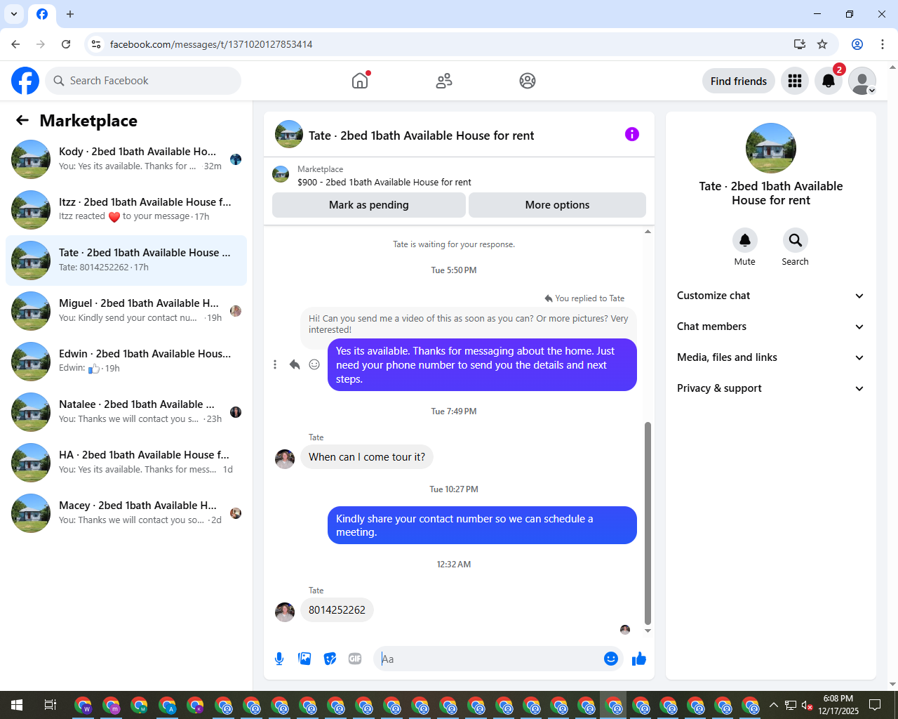Screen dimensions: 898x719
Task: Open Chrome three-dot menu
Action: 883,44
